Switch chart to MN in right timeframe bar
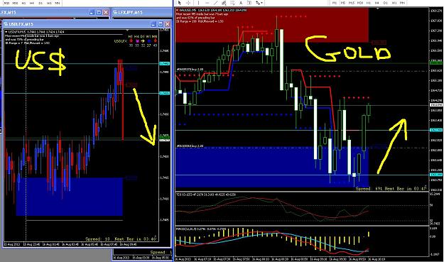Viewport: 444px width, 262px height. click(x=402, y=3)
